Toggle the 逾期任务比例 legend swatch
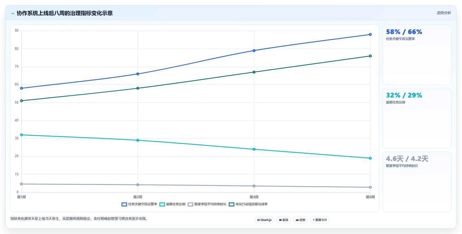The image size is (462, 234). click(162, 204)
